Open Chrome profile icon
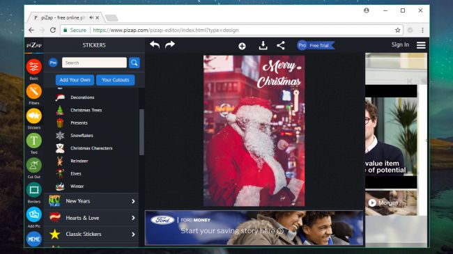The width and height of the screenshot is (453, 254). 367,10
